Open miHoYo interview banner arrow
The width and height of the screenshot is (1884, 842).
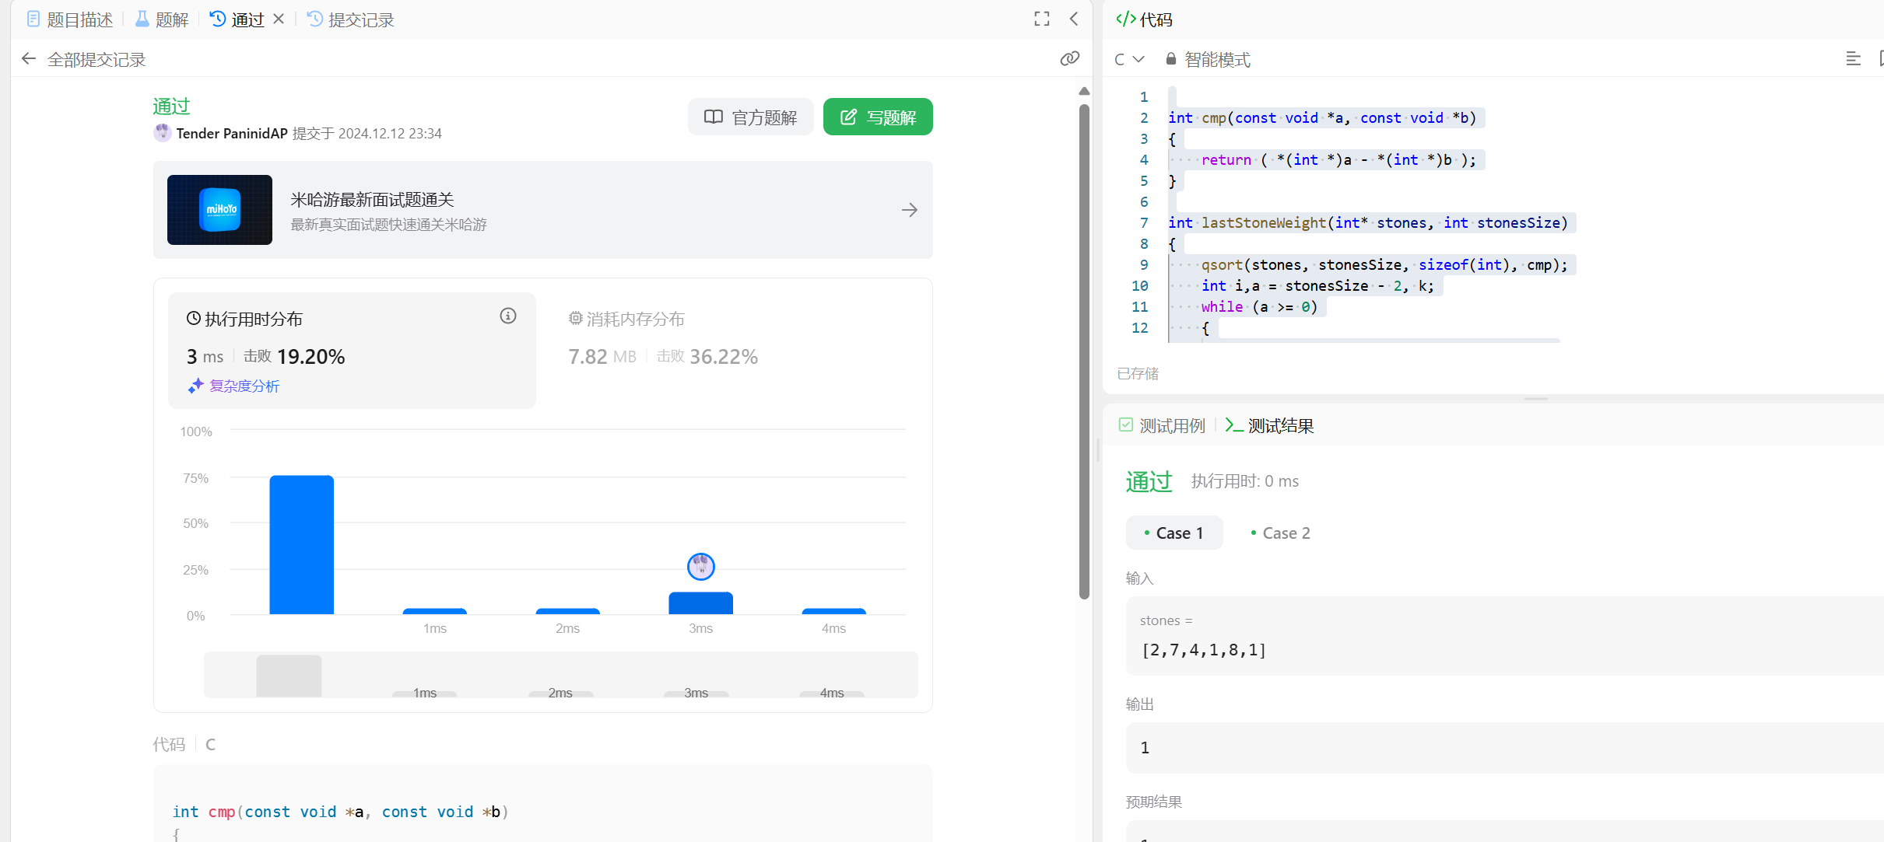909,210
